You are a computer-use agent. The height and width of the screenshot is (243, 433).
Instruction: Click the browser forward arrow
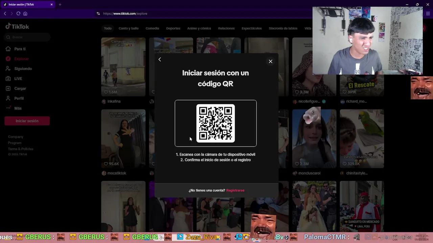click(12, 13)
